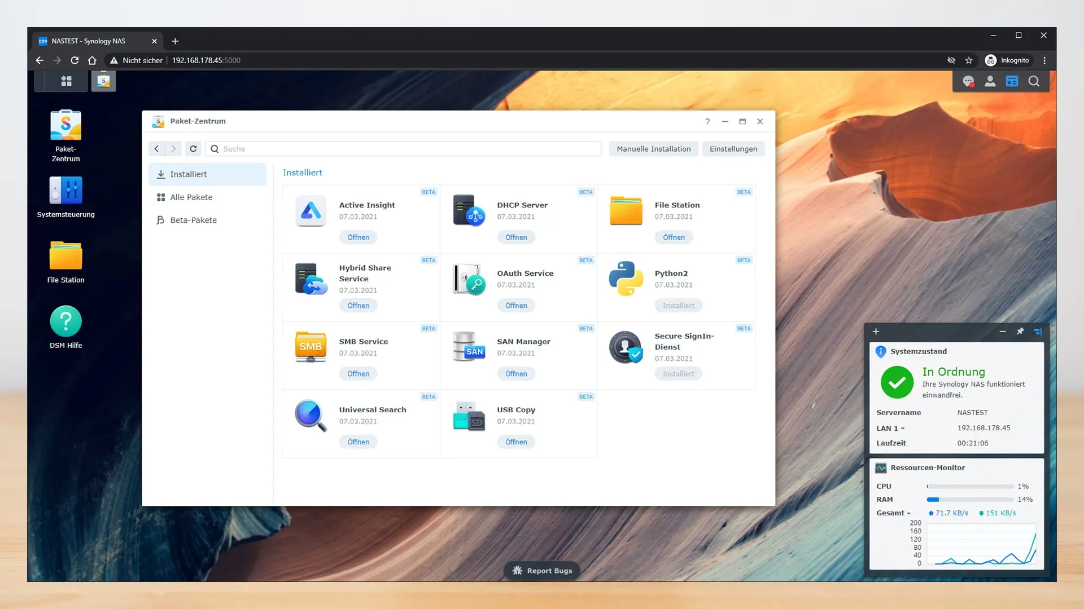Expand the Gesamt network dropdown
The height and width of the screenshot is (609, 1084).
coord(893,513)
